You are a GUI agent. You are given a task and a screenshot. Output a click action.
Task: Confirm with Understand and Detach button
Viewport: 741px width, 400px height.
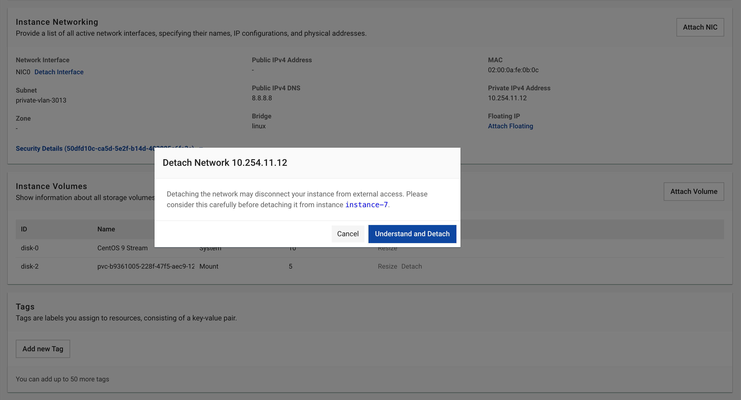[x=412, y=234]
